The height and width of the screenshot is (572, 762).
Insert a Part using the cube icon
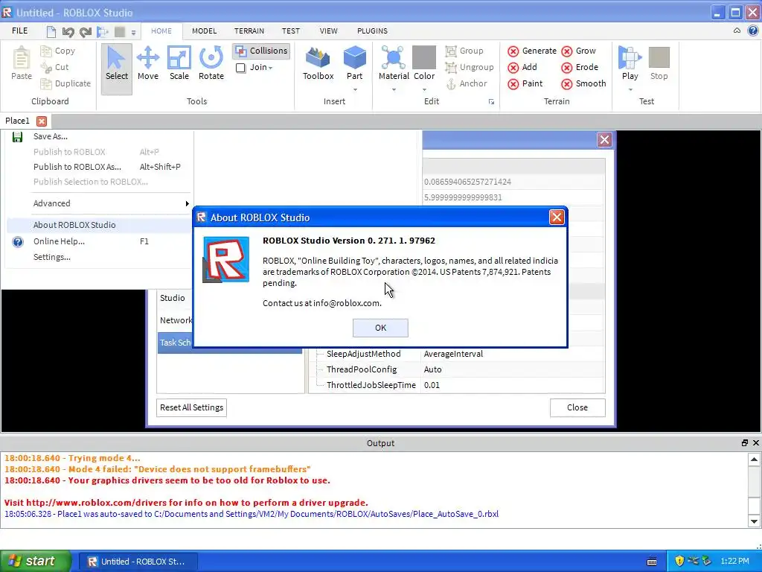click(355, 58)
